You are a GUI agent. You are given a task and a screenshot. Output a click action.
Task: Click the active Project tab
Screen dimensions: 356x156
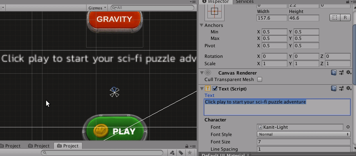[x=68, y=146]
